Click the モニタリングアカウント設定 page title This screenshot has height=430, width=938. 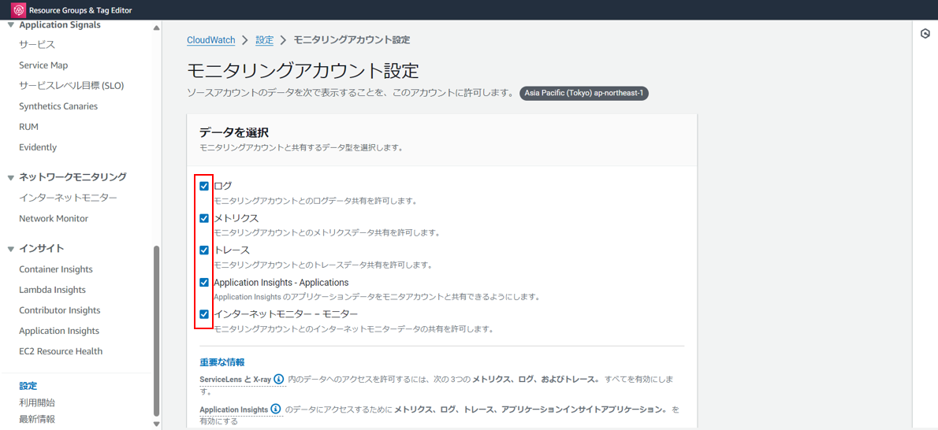303,71
